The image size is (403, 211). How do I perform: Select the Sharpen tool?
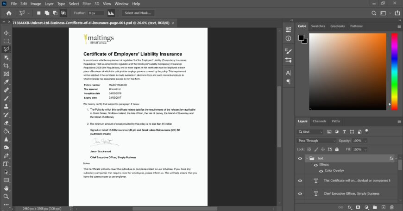6,139
